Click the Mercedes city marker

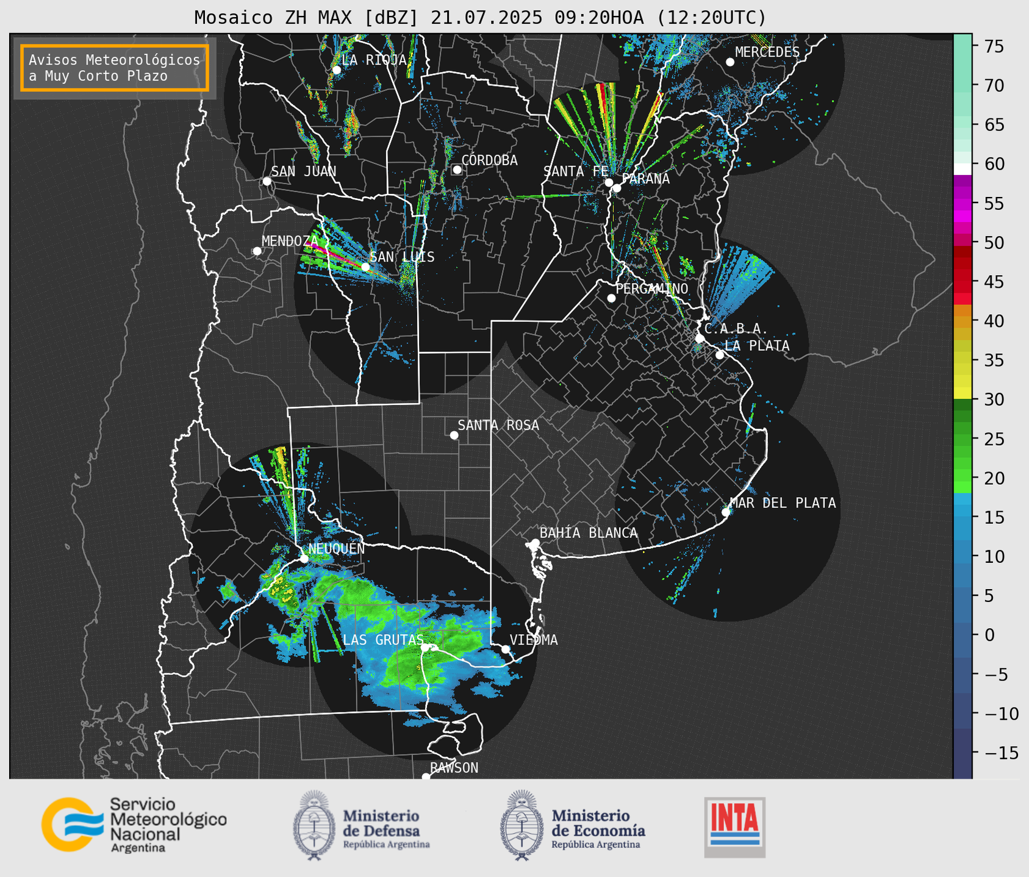(x=730, y=62)
